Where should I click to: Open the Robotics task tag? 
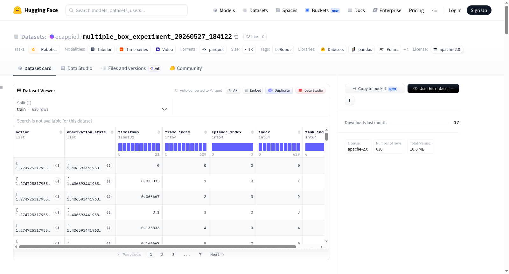pyautogui.click(x=44, y=49)
